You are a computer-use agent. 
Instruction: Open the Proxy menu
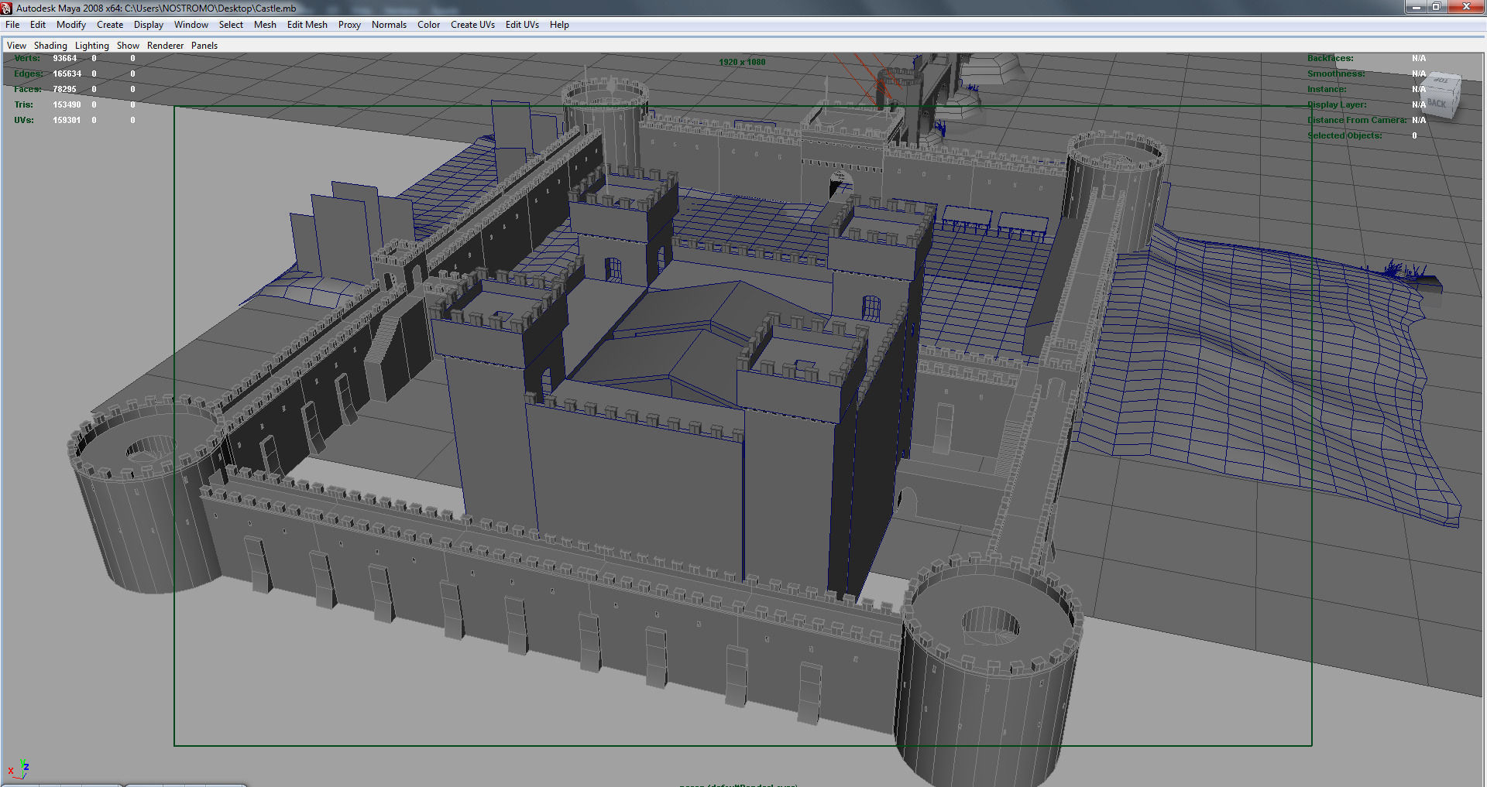click(x=349, y=25)
